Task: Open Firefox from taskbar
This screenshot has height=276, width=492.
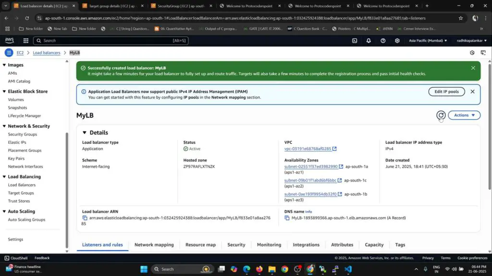Action: click(x=259, y=269)
